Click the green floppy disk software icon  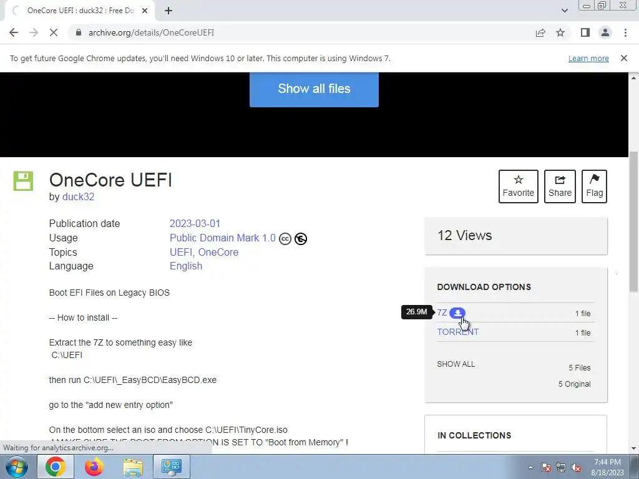pyautogui.click(x=23, y=181)
